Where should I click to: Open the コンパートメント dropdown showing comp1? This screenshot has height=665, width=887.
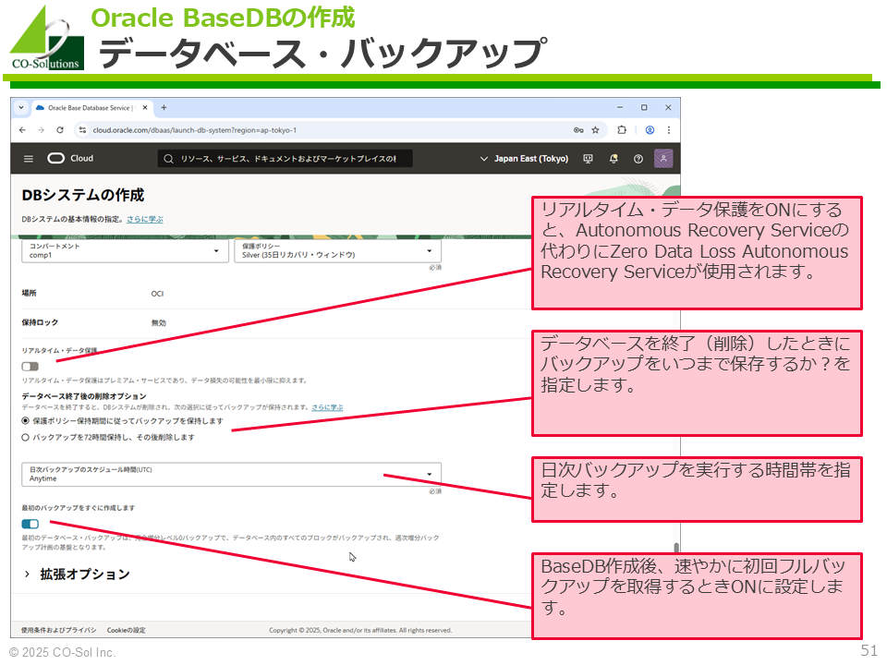(x=125, y=250)
